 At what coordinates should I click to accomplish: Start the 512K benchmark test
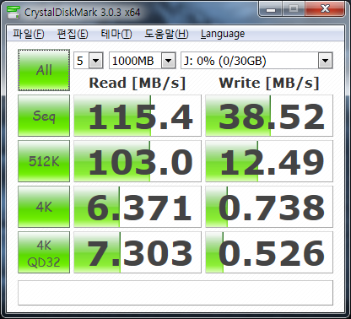point(44,161)
